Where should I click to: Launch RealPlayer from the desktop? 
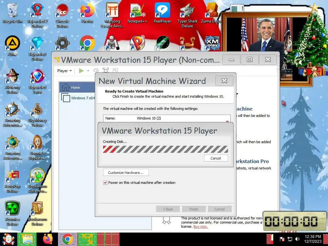coord(162,13)
